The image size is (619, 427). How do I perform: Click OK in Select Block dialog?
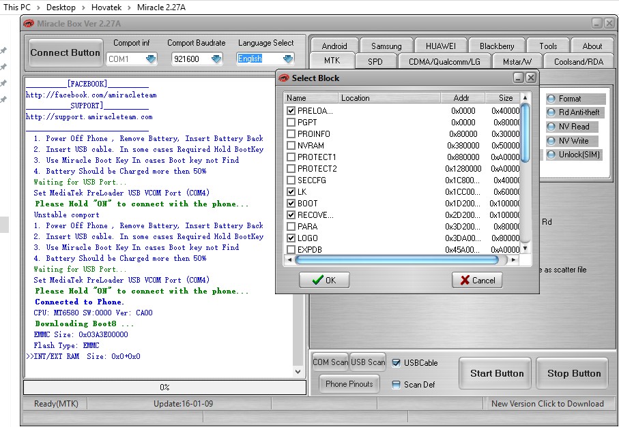[324, 280]
